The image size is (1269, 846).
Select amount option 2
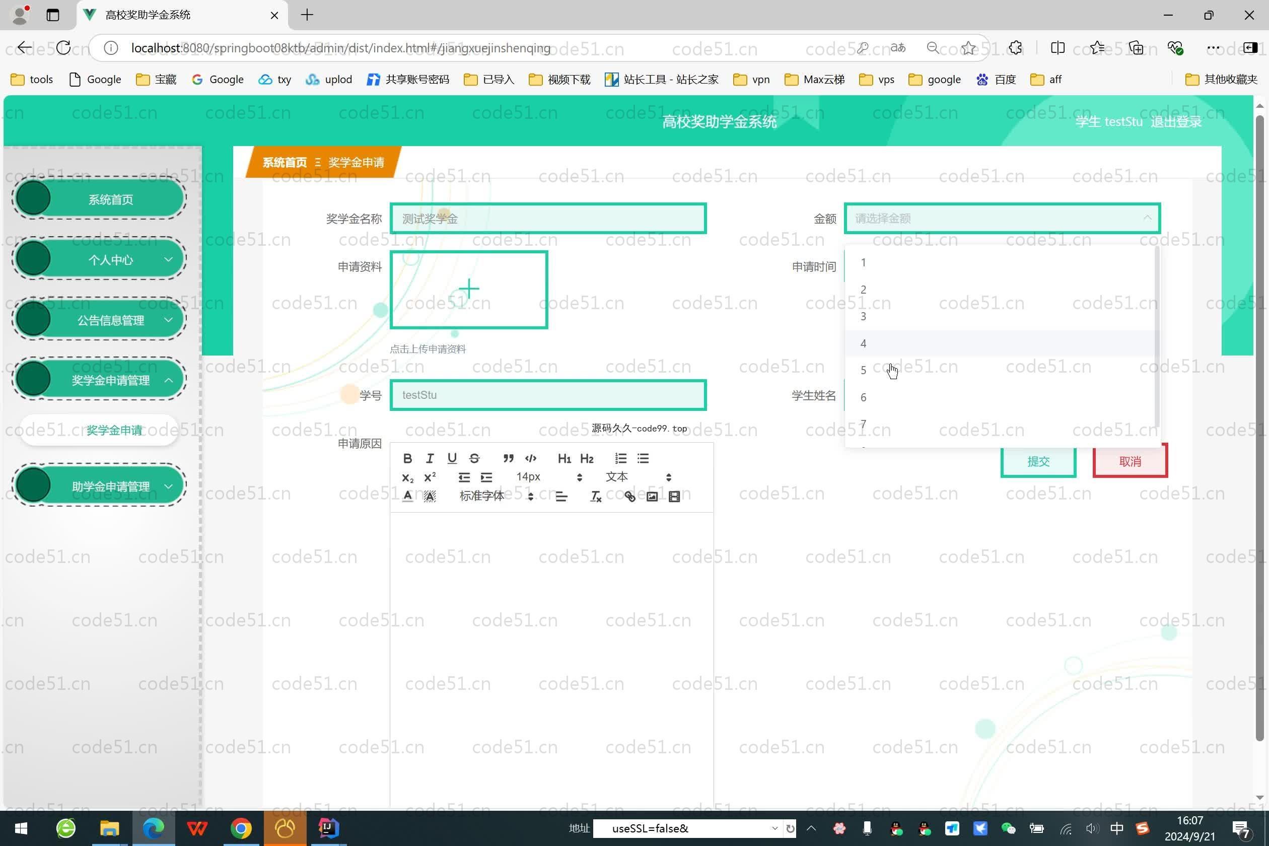coord(999,290)
